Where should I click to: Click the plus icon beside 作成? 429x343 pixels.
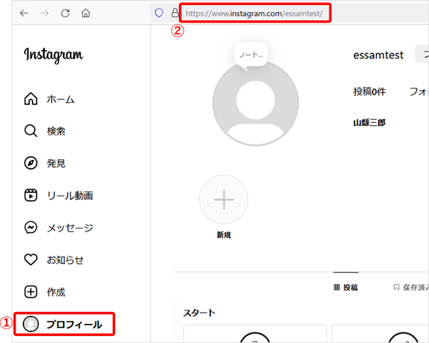(x=30, y=292)
